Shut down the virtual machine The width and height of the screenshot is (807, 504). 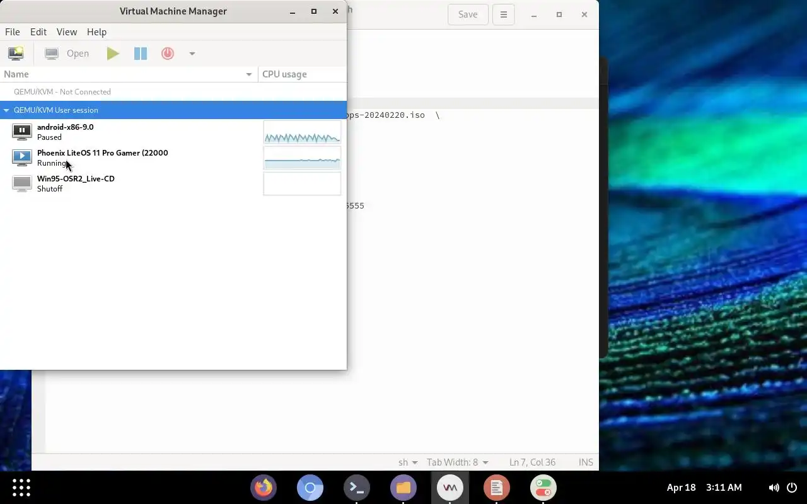[168, 54]
